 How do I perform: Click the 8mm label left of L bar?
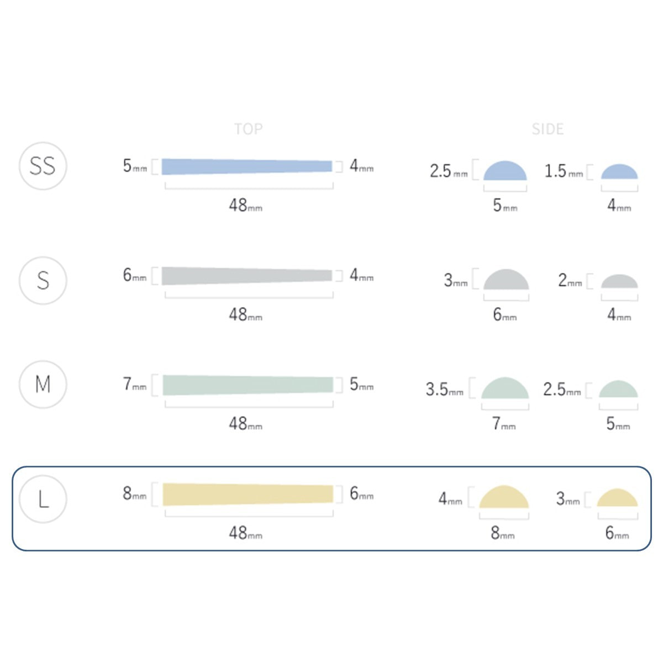click(134, 493)
